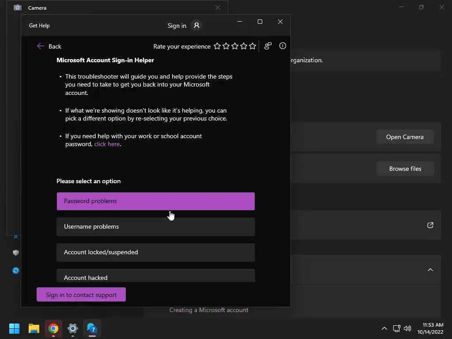Click the Back arrow in Get Help
Image resolution: width=452 pixels, height=339 pixels.
(x=41, y=46)
